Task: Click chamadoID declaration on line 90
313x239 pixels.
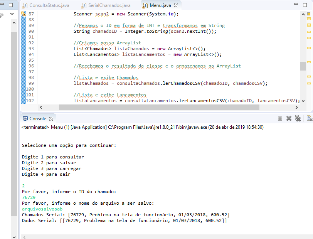Action: [x=104, y=31]
